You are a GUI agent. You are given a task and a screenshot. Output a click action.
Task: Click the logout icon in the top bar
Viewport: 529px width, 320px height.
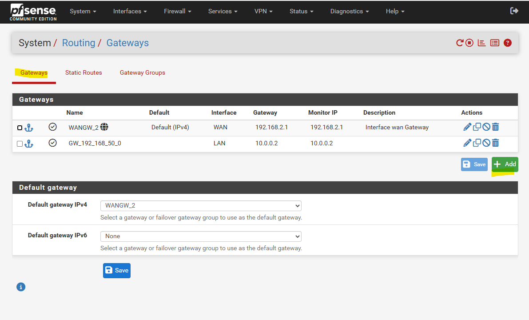514,11
